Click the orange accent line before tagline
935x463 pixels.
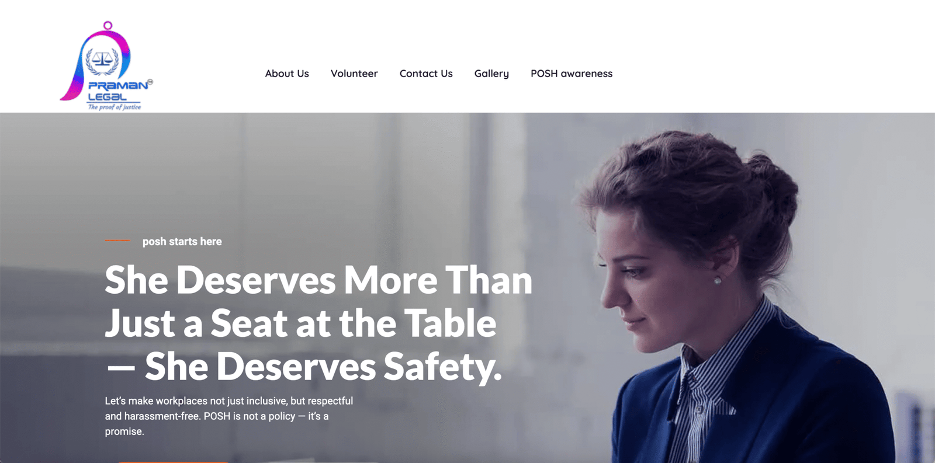[118, 241]
